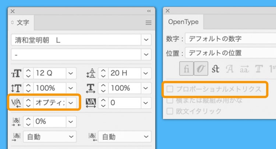This screenshot has height=149, width=276.
Task: Click the horizontal scale icon
Action: tap(91, 88)
